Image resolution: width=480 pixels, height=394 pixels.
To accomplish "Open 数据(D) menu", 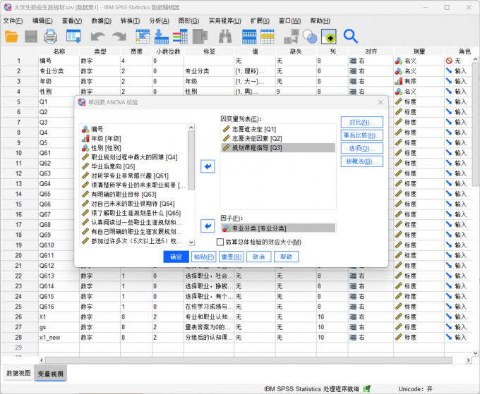I will 102,20.
